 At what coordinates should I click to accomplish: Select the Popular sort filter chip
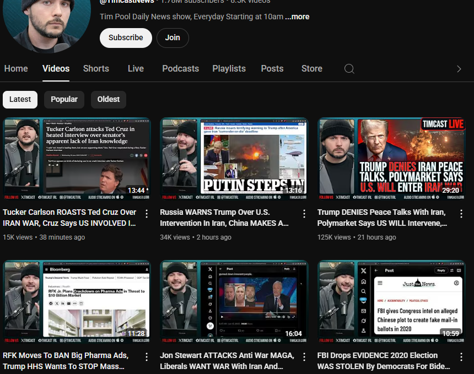click(64, 99)
